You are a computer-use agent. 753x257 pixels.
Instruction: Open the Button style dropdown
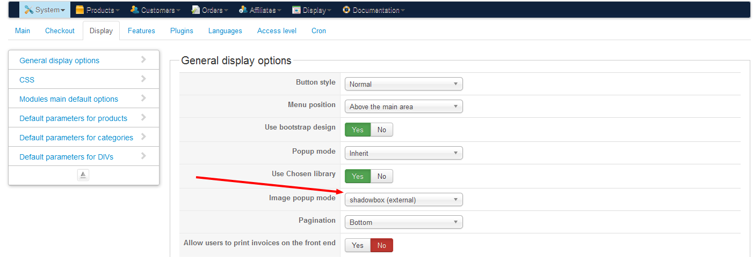[403, 84]
